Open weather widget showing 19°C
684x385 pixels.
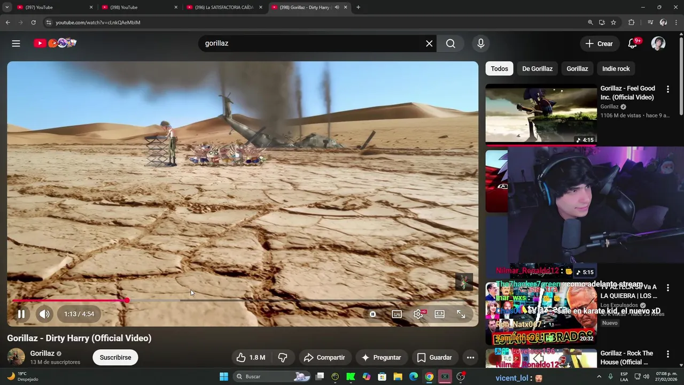pyautogui.click(x=23, y=376)
